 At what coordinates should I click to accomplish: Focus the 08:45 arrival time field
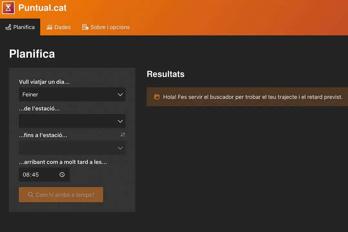(35, 175)
